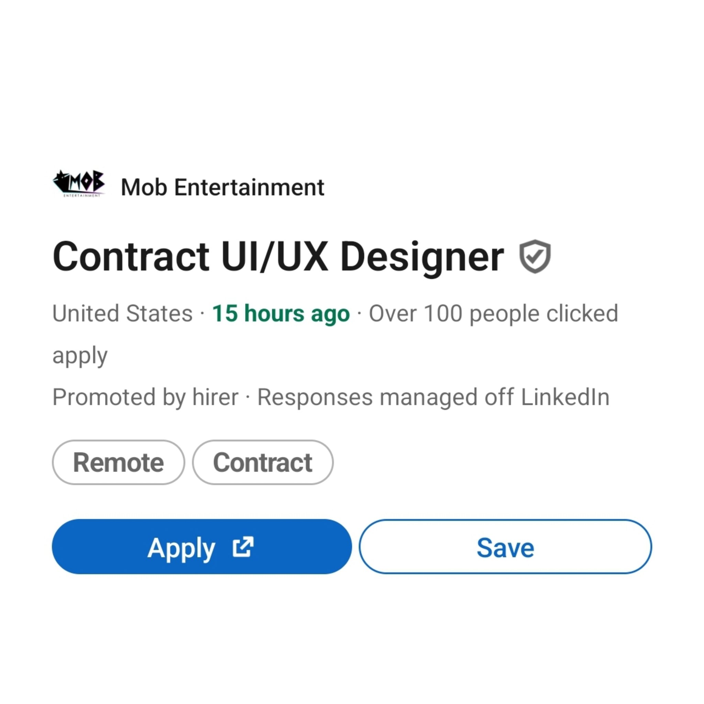Screen dimensions: 704x704
Task: Click the green '15 hours ago' timestamp
Action: pyautogui.click(x=281, y=314)
